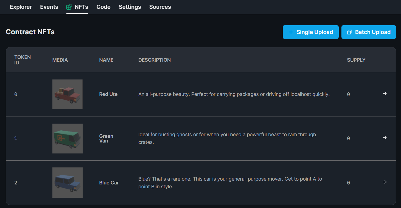Click the plus icon on Single Upload
The height and width of the screenshot is (208, 401).
pos(291,32)
